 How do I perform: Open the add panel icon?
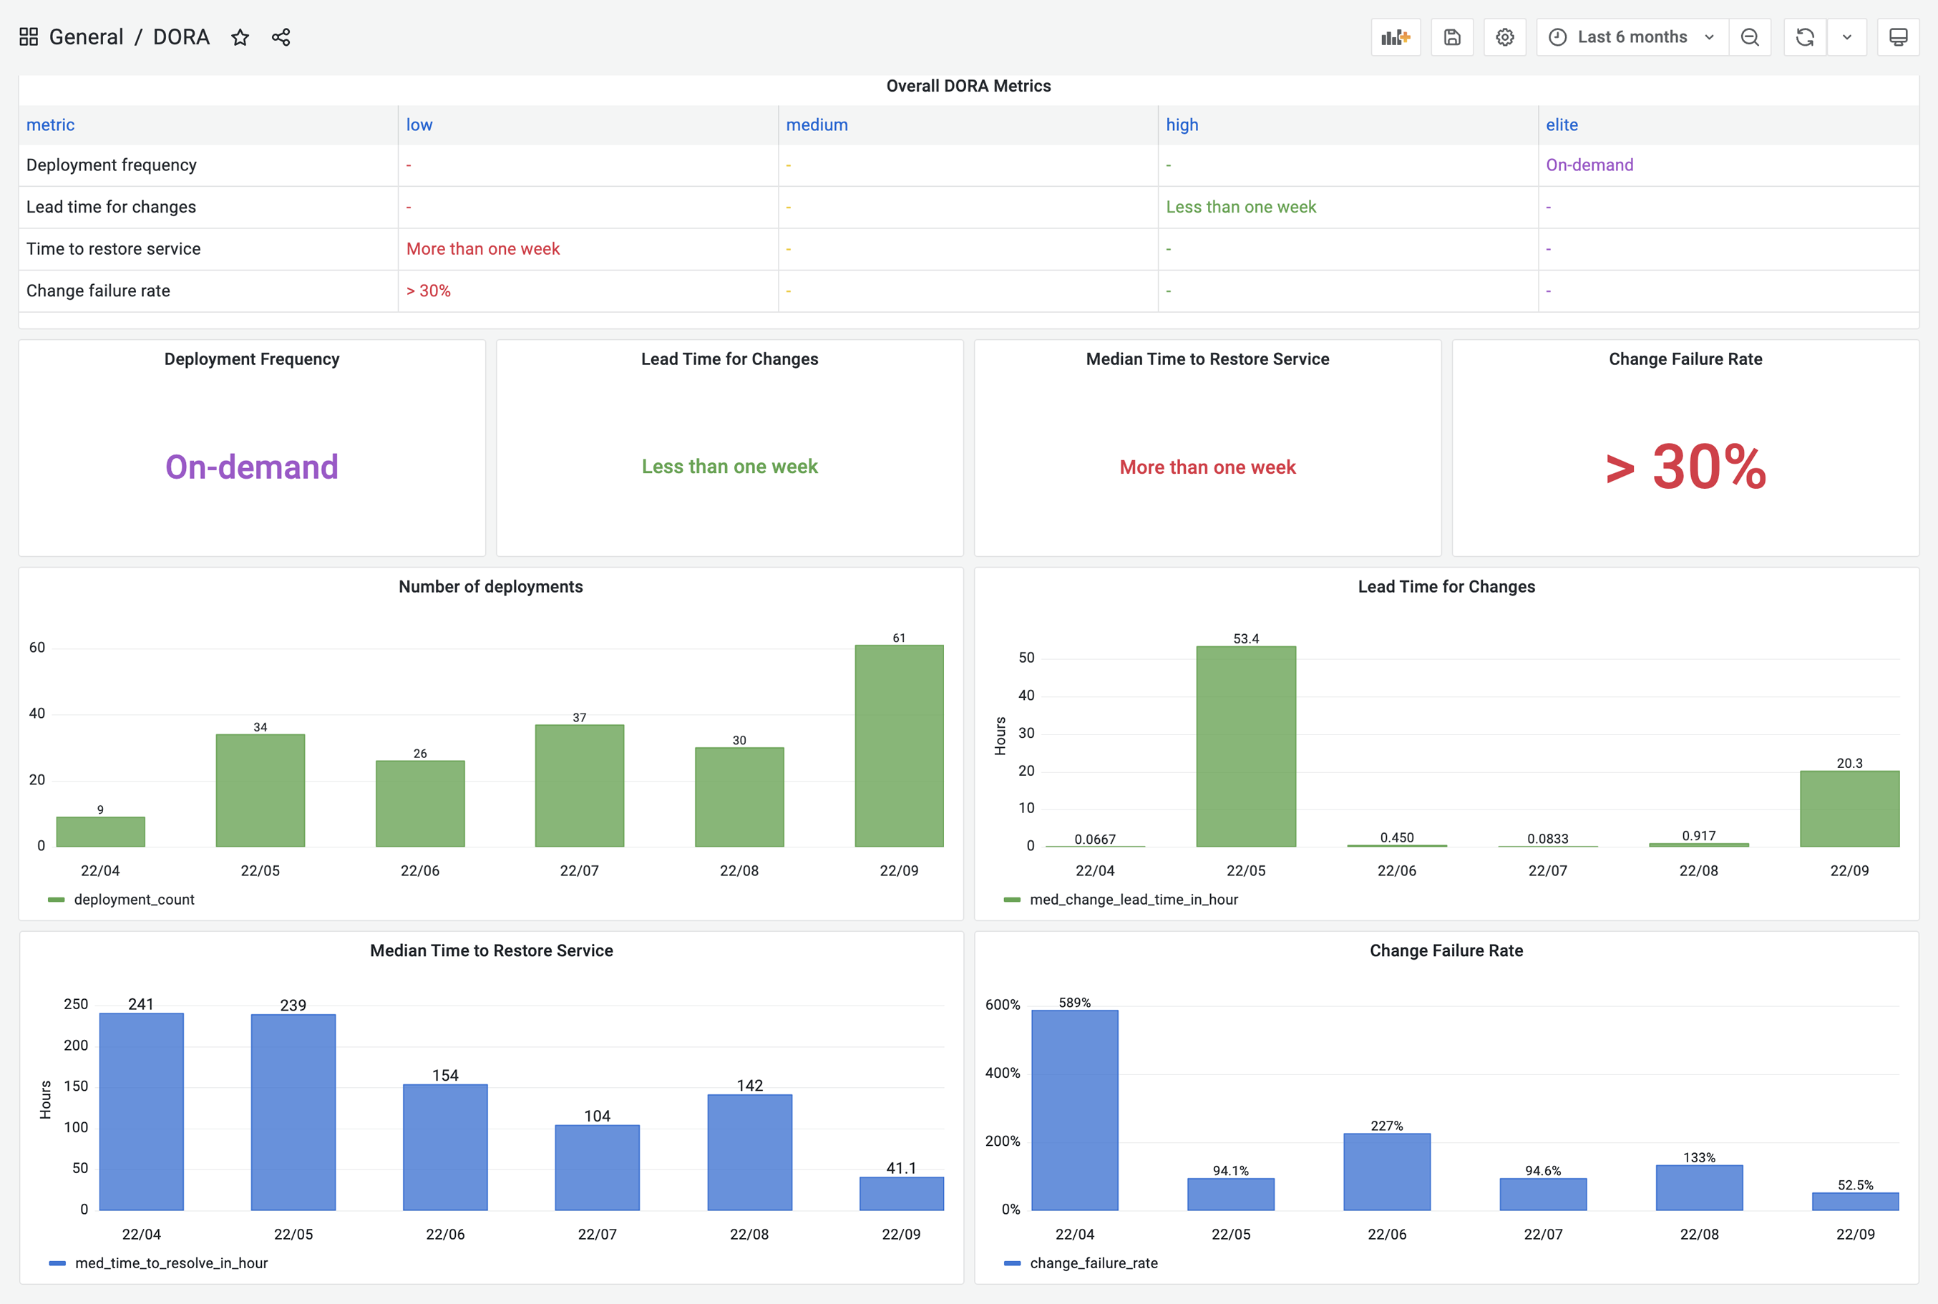1396,37
